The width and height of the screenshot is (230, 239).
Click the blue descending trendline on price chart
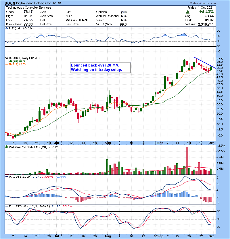pos(205,63)
